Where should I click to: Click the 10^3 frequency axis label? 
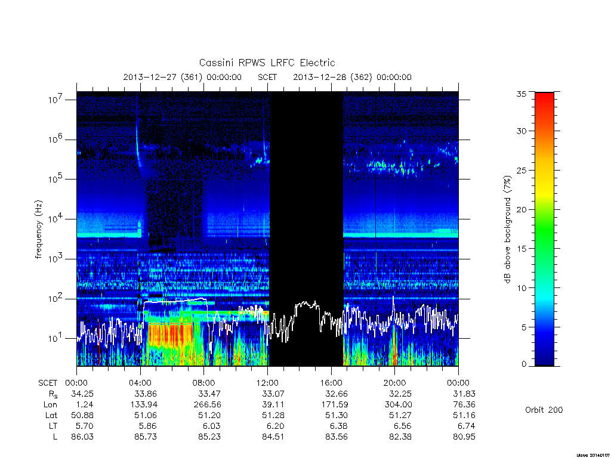click(55, 259)
